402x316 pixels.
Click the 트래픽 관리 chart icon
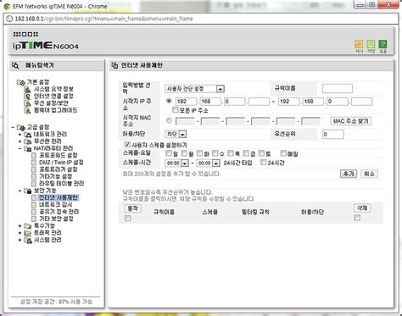point(28,233)
